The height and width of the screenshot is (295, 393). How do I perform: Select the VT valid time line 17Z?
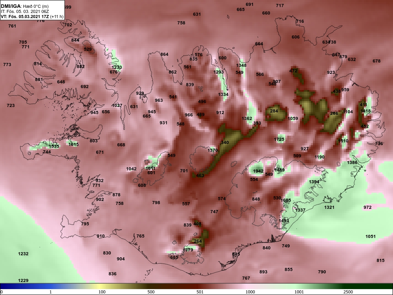[x=32, y=17]
